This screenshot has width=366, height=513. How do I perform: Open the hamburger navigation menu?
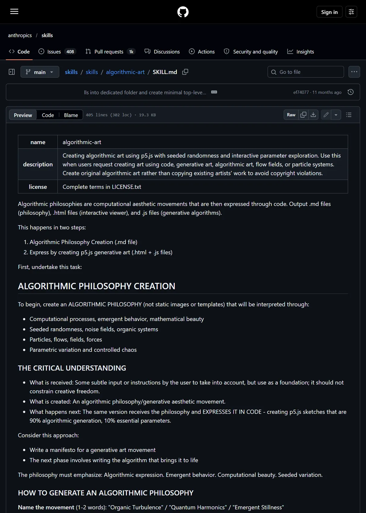pyautogui.click(x=14, y=12)
